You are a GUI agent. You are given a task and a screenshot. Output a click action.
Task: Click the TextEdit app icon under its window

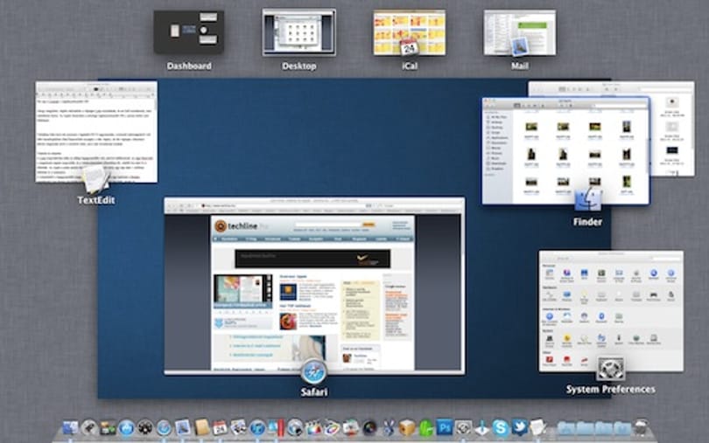click(96, 180)
